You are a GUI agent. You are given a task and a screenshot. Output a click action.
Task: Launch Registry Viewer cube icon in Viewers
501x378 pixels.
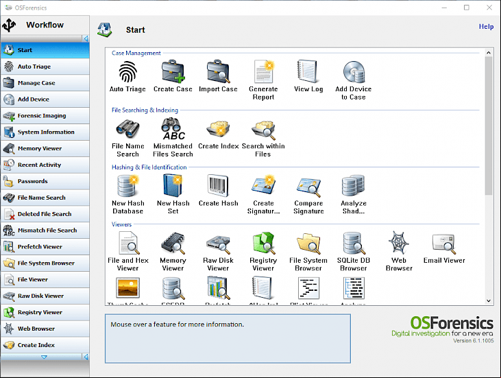tap(263, 244)
